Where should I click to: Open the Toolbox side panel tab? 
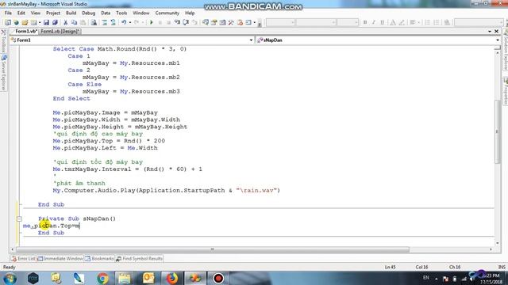[x=3, y=42]
